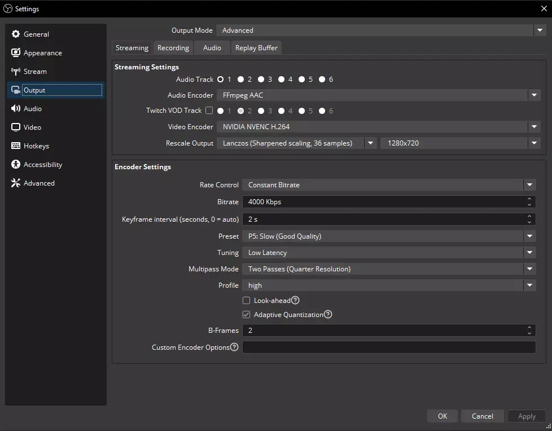This screenshot has height=431, width=552.
Task: Open Video settings via monitor icon
Action: pos(16,127)
